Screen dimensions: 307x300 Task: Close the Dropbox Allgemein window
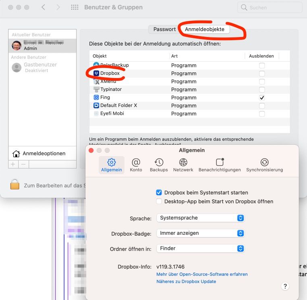[91, 150]
